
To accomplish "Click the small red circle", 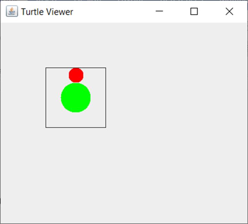I will tap(76, 75).
